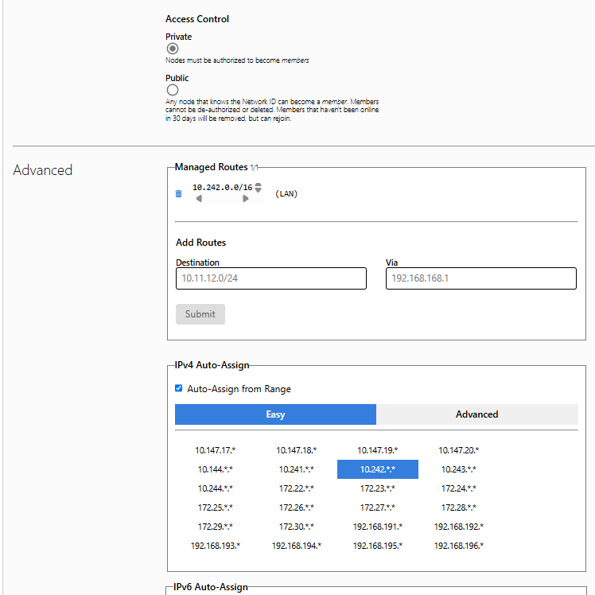Select the 10.144.*.* range

click(x=216, y=469)
